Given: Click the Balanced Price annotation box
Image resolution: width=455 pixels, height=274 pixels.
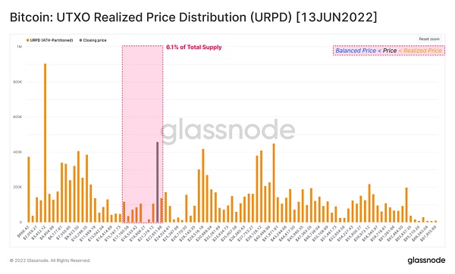Looking at the screenshot, I should click(388, 51).
